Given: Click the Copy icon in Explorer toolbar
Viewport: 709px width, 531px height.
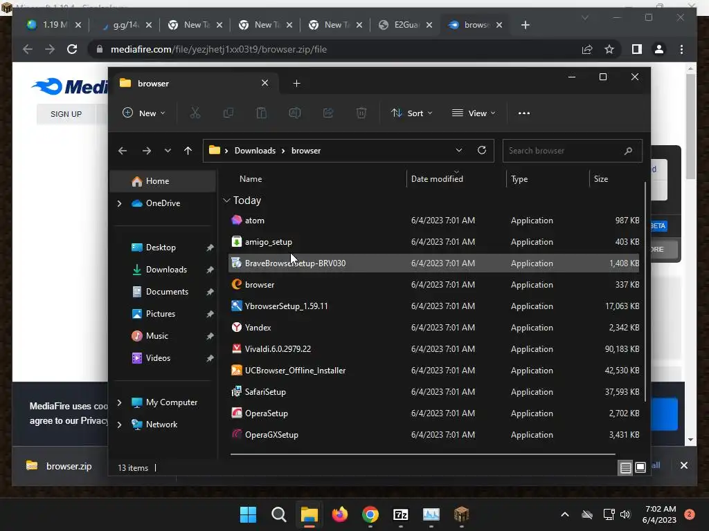Looking at the screenshot, I should coord(228,113).
